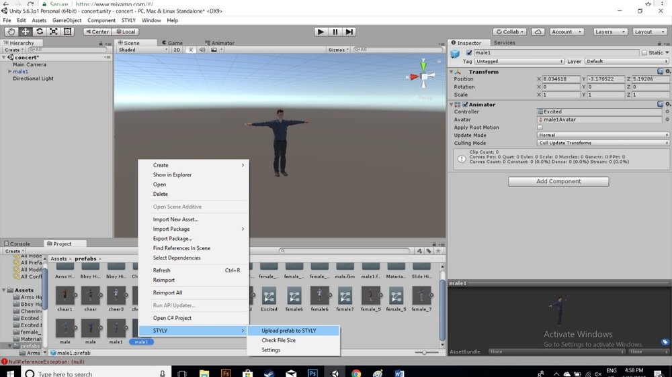Expand male1 in the Hierarchy

[x=9, y=72]
